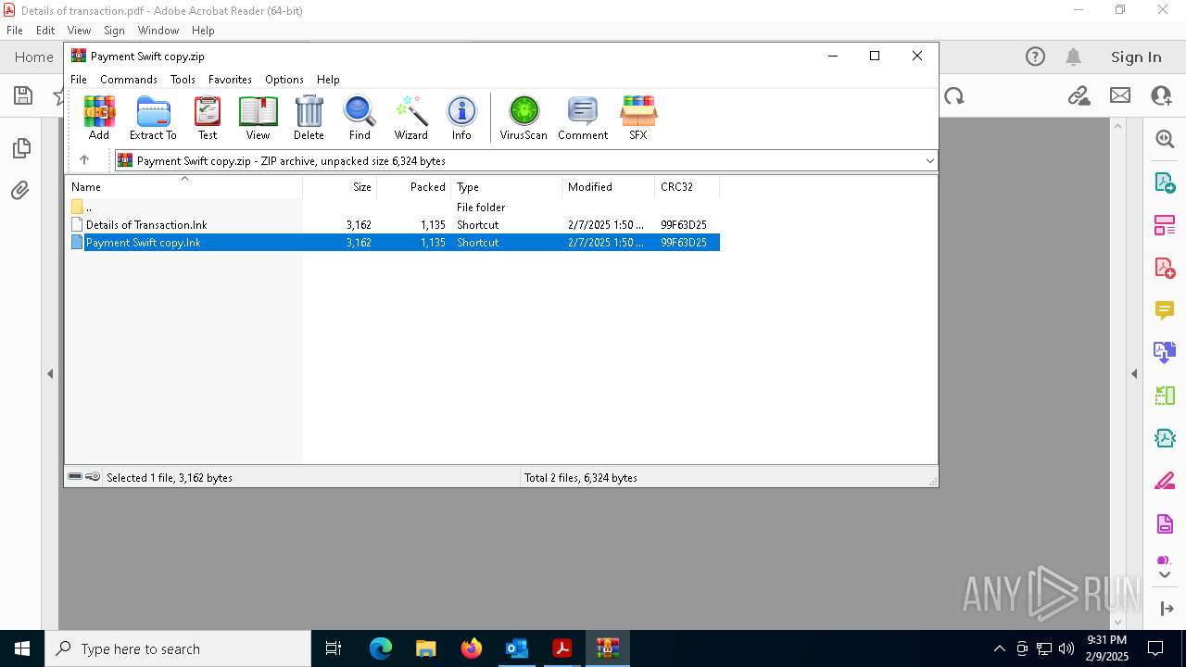Open volume control in system tray

pyautogui.click(x=1066, y=648)
